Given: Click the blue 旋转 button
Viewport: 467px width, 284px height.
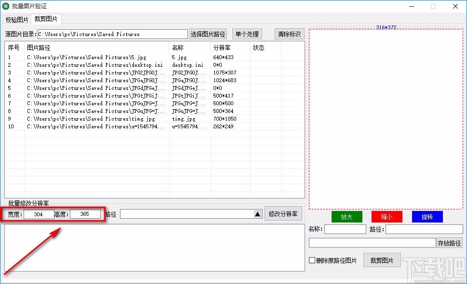Looking at the screenshot, I should pyautogui.click(x=427, y=217).
